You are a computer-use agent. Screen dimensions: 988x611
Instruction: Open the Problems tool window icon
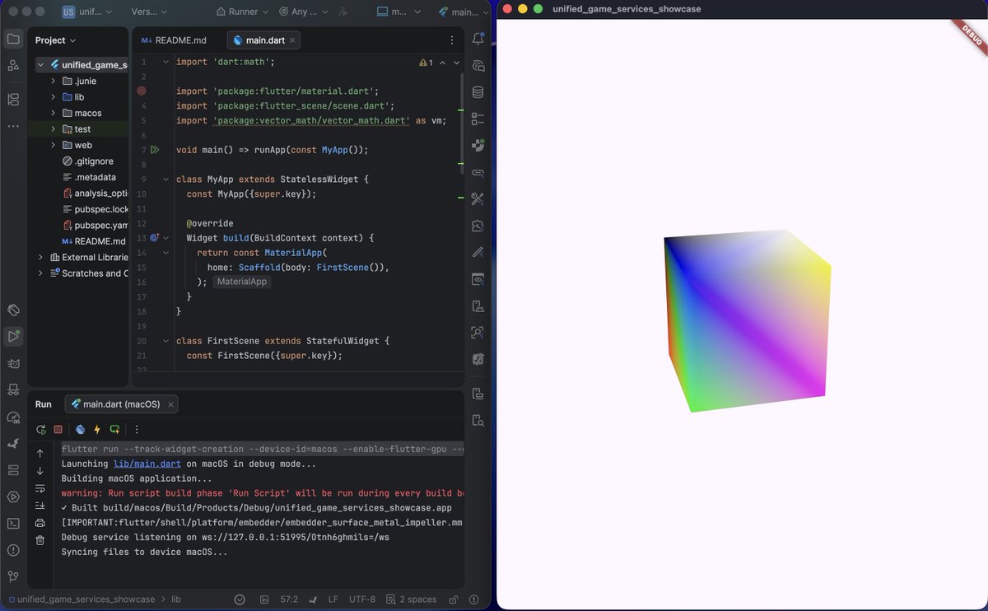click(x=13, y=550)
